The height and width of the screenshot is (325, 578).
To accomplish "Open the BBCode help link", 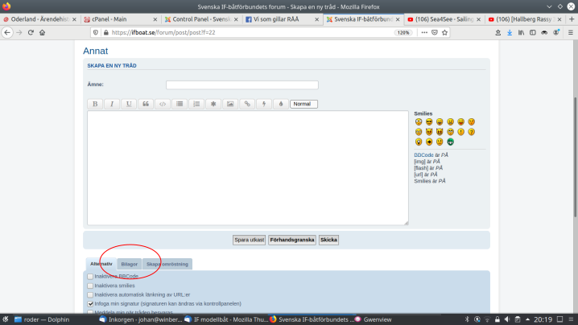I will pos(423,155).
